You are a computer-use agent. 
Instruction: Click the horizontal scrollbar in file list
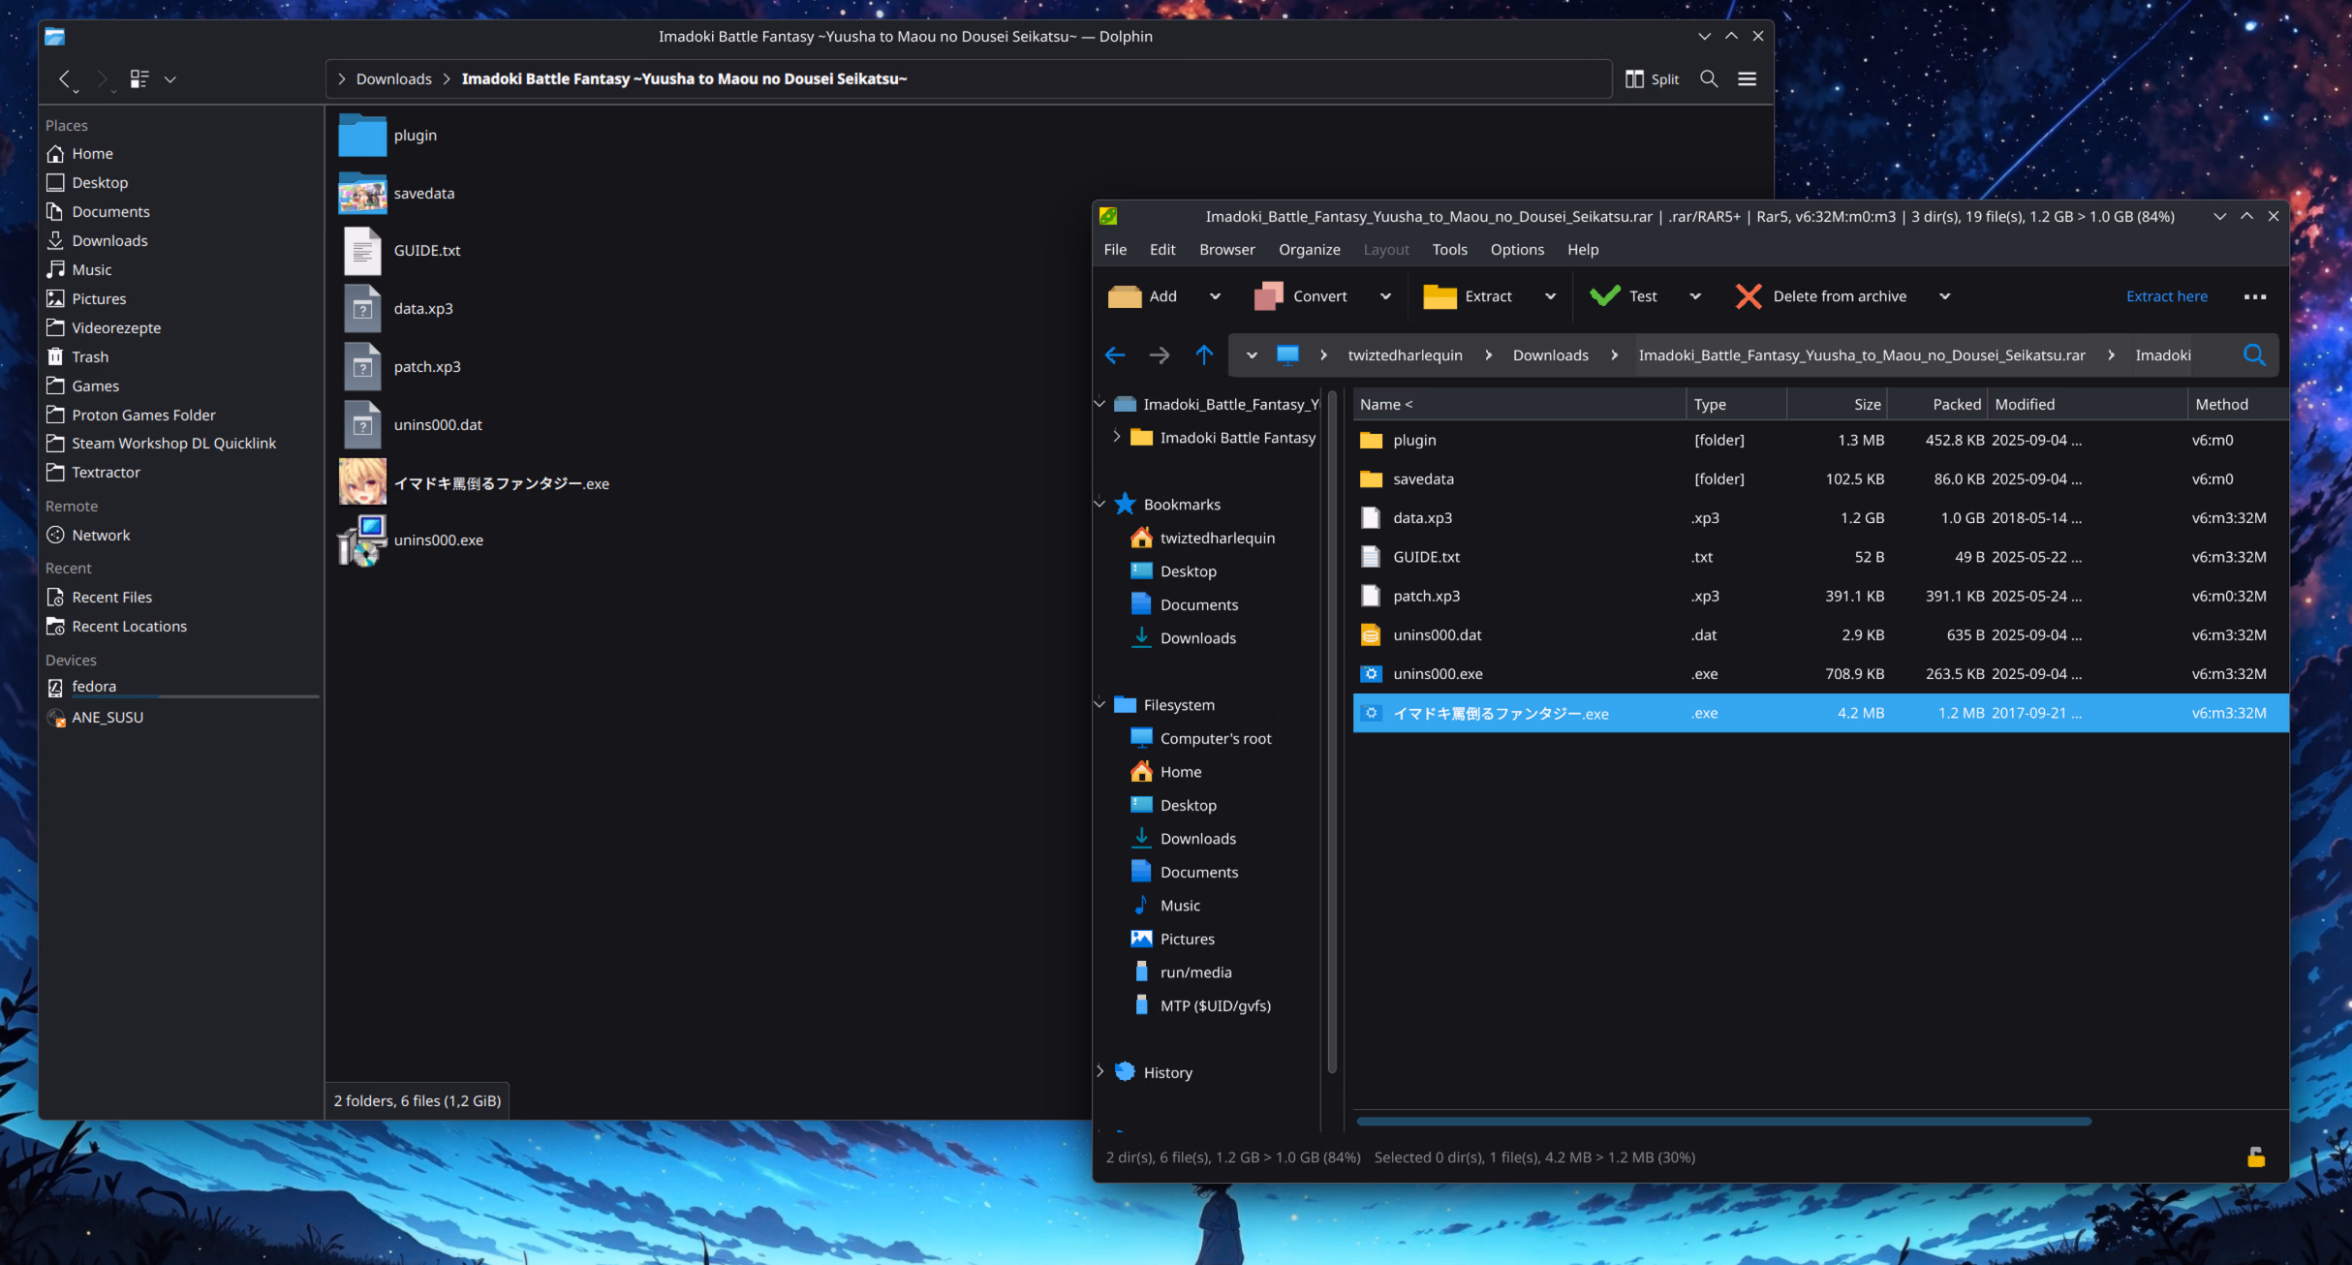1723,1122
